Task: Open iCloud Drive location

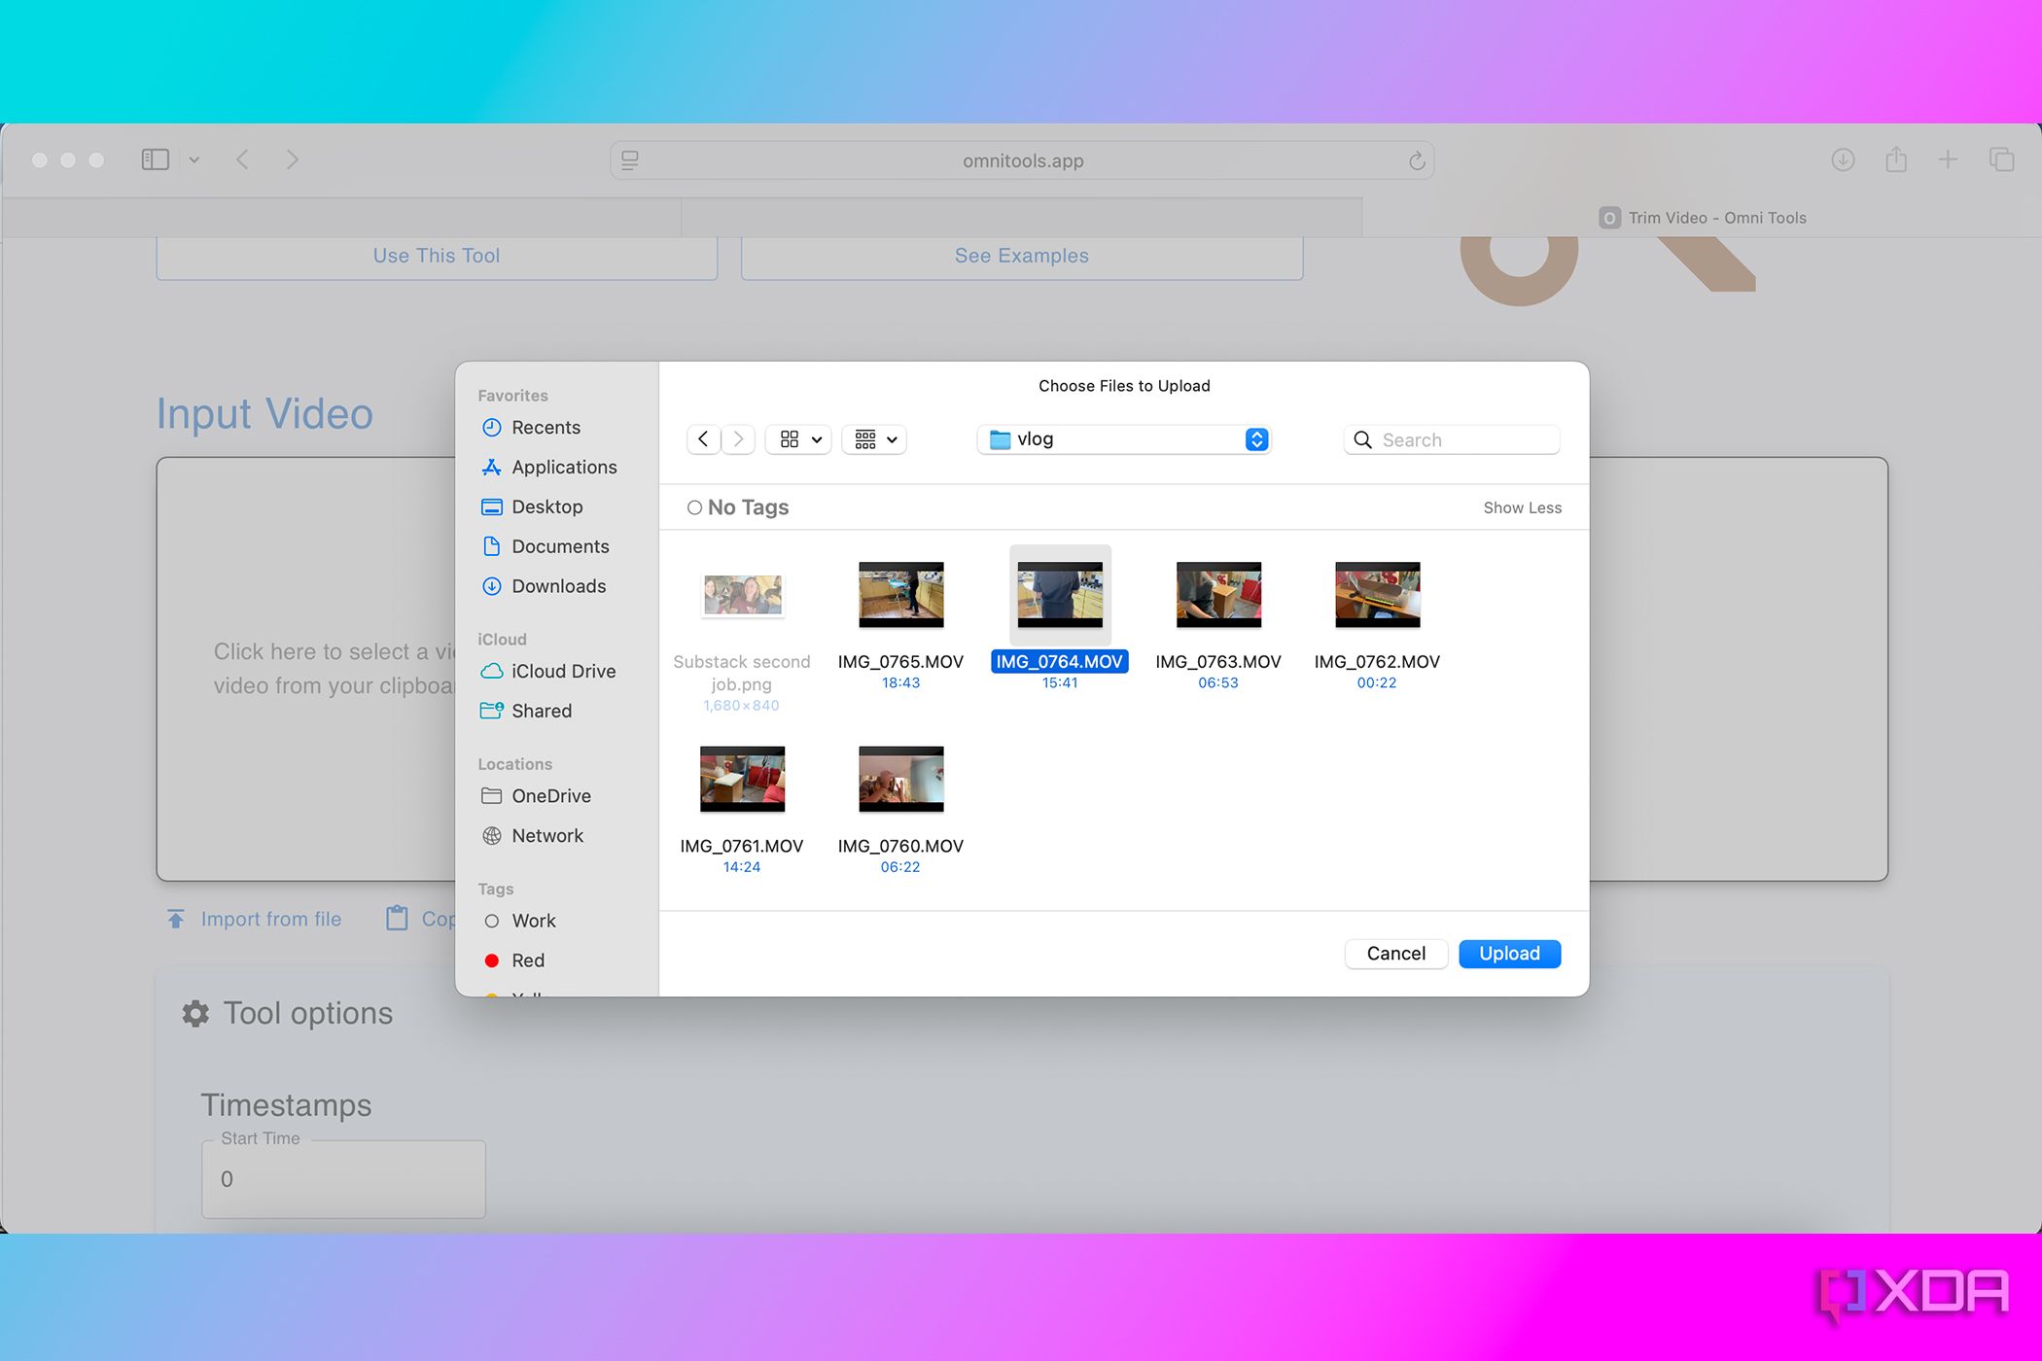Action: point(562,672)
